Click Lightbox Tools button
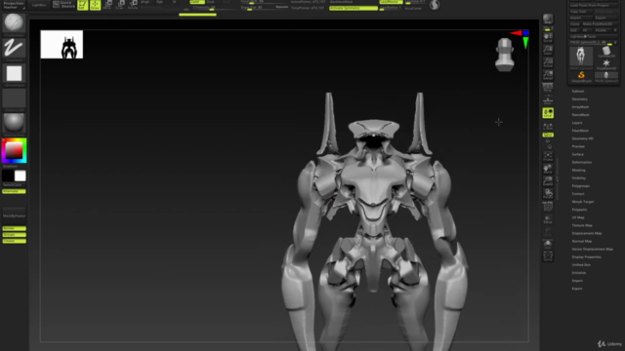The height and width of the screenshot is (351, 625). click(594, 36)
